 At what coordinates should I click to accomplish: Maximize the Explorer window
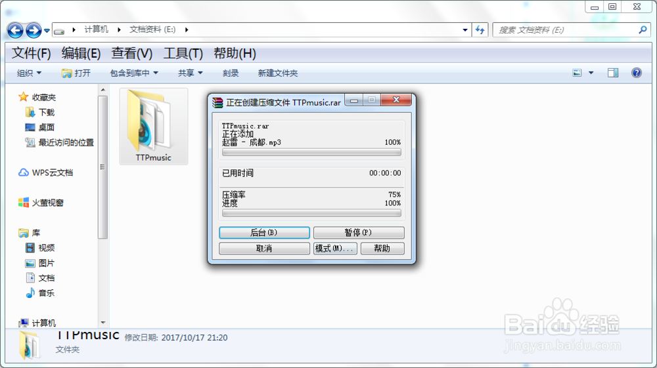pyautogui.click(x=612, y=7)
